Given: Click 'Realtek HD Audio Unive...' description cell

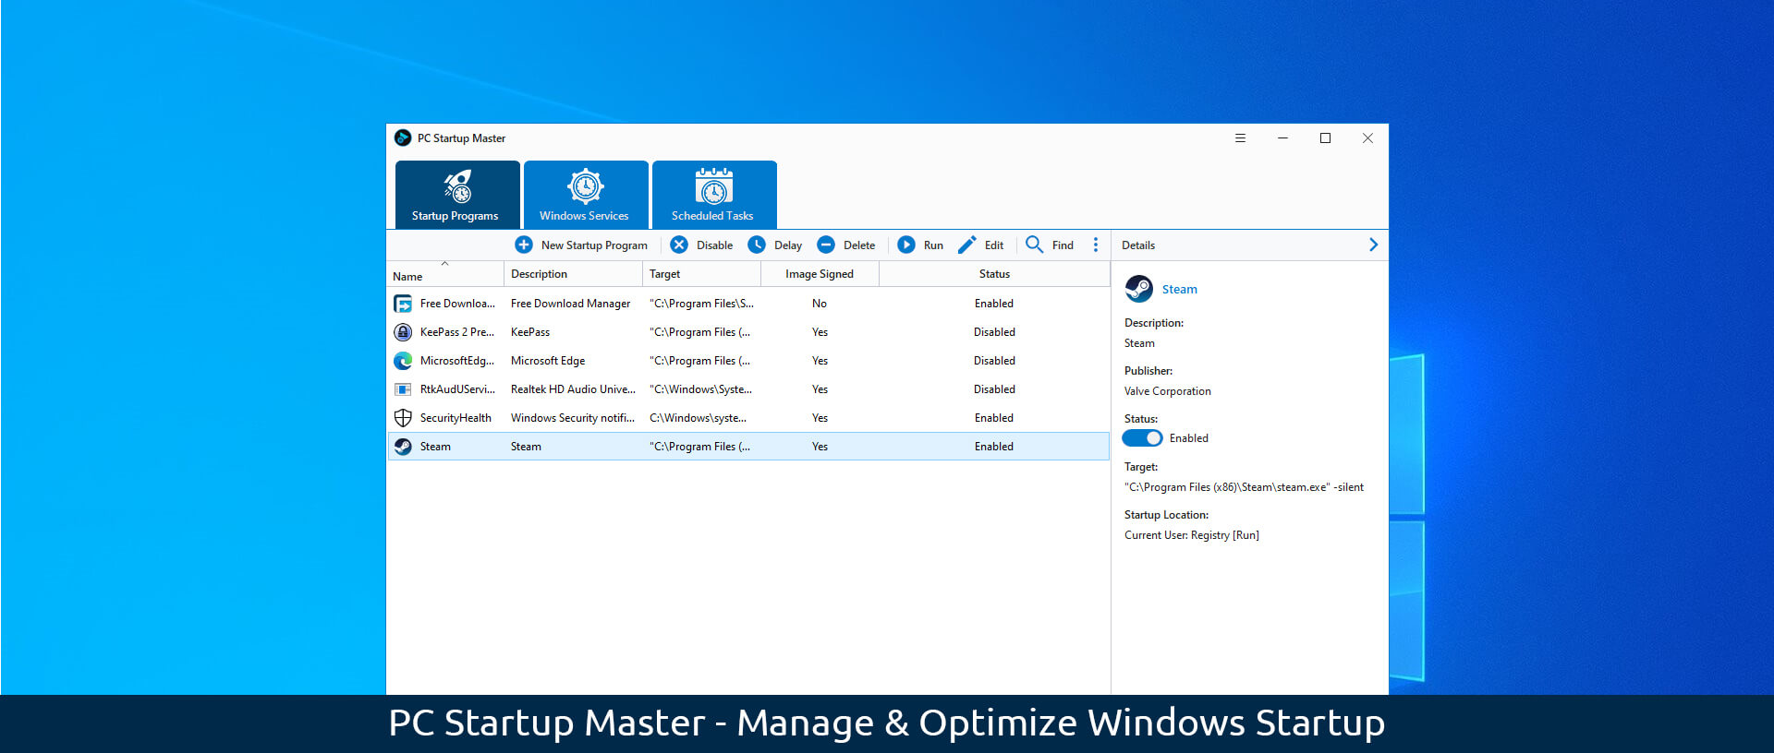Looking at the screenshot, I should coord(573,389).
